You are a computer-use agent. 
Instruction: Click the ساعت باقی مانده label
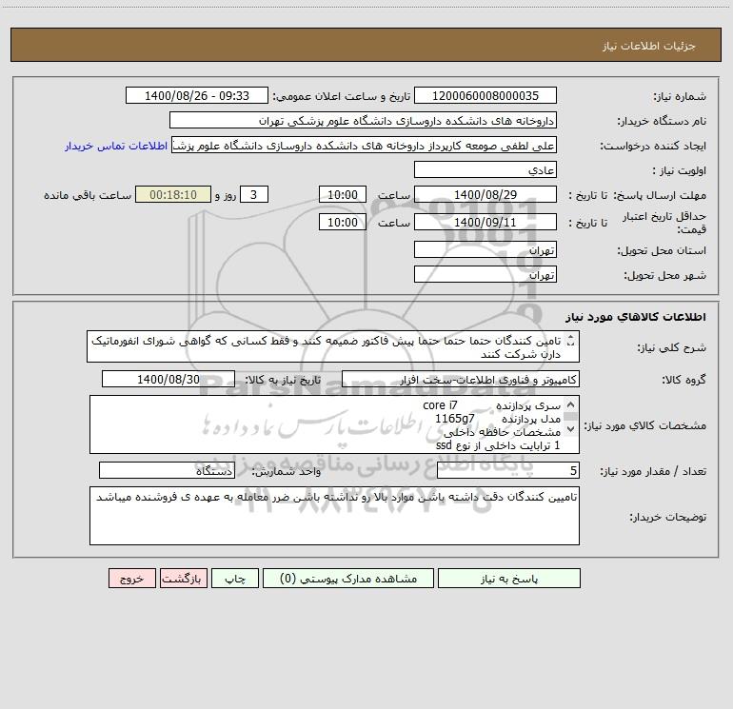click(x=88, y=195)
